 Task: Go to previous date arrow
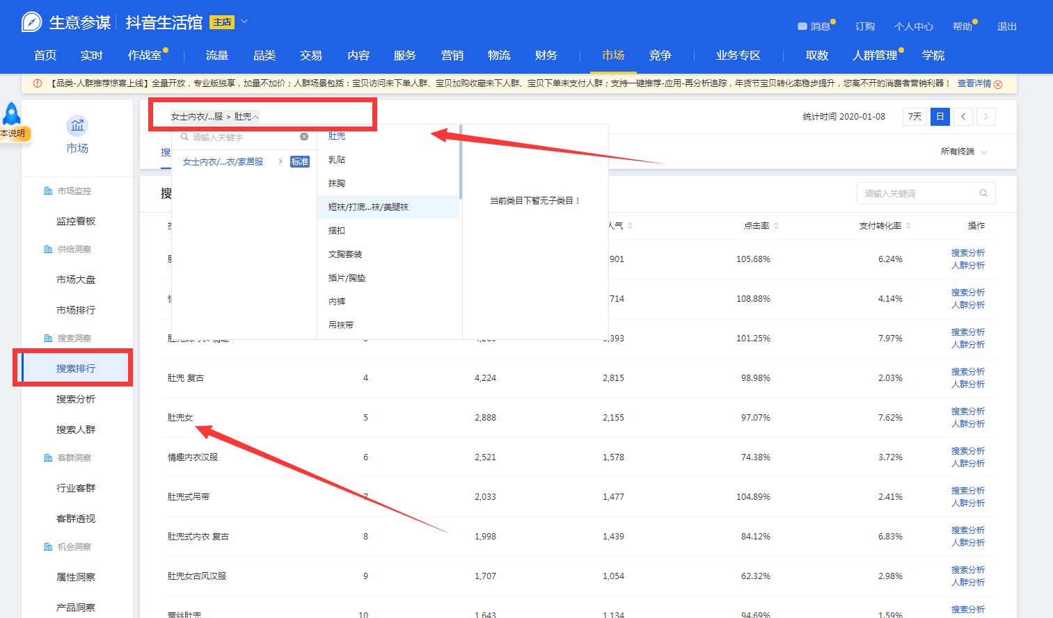click(963, 117)
